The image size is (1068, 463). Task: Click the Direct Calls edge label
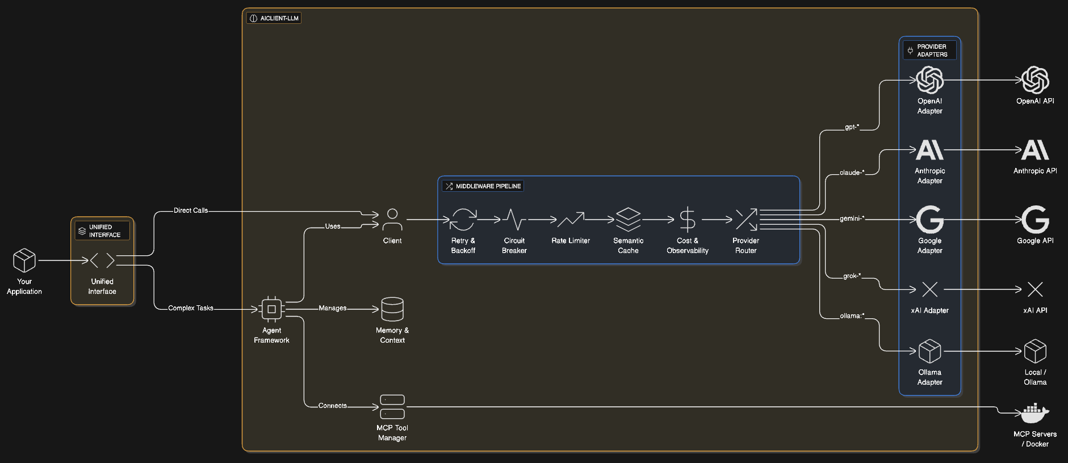(x=191, y=211)
